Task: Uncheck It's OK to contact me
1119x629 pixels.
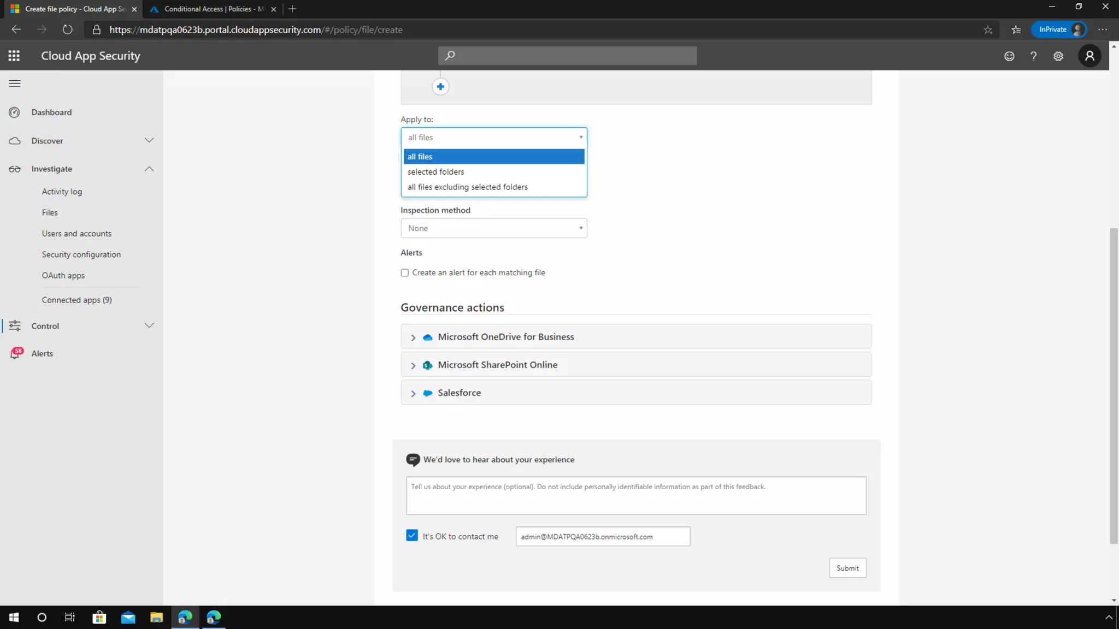Action: (412, 536)
